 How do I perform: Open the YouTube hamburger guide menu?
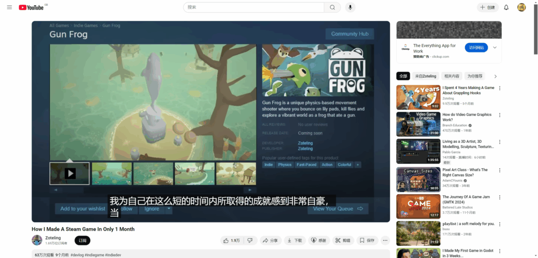pos(9,7)
